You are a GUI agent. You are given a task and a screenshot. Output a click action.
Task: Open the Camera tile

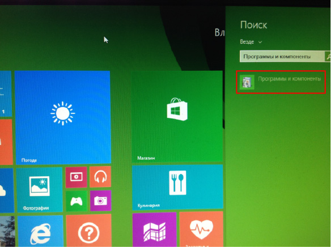point(101,201)
